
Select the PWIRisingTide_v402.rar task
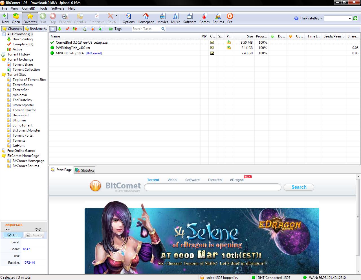[204, 48]
